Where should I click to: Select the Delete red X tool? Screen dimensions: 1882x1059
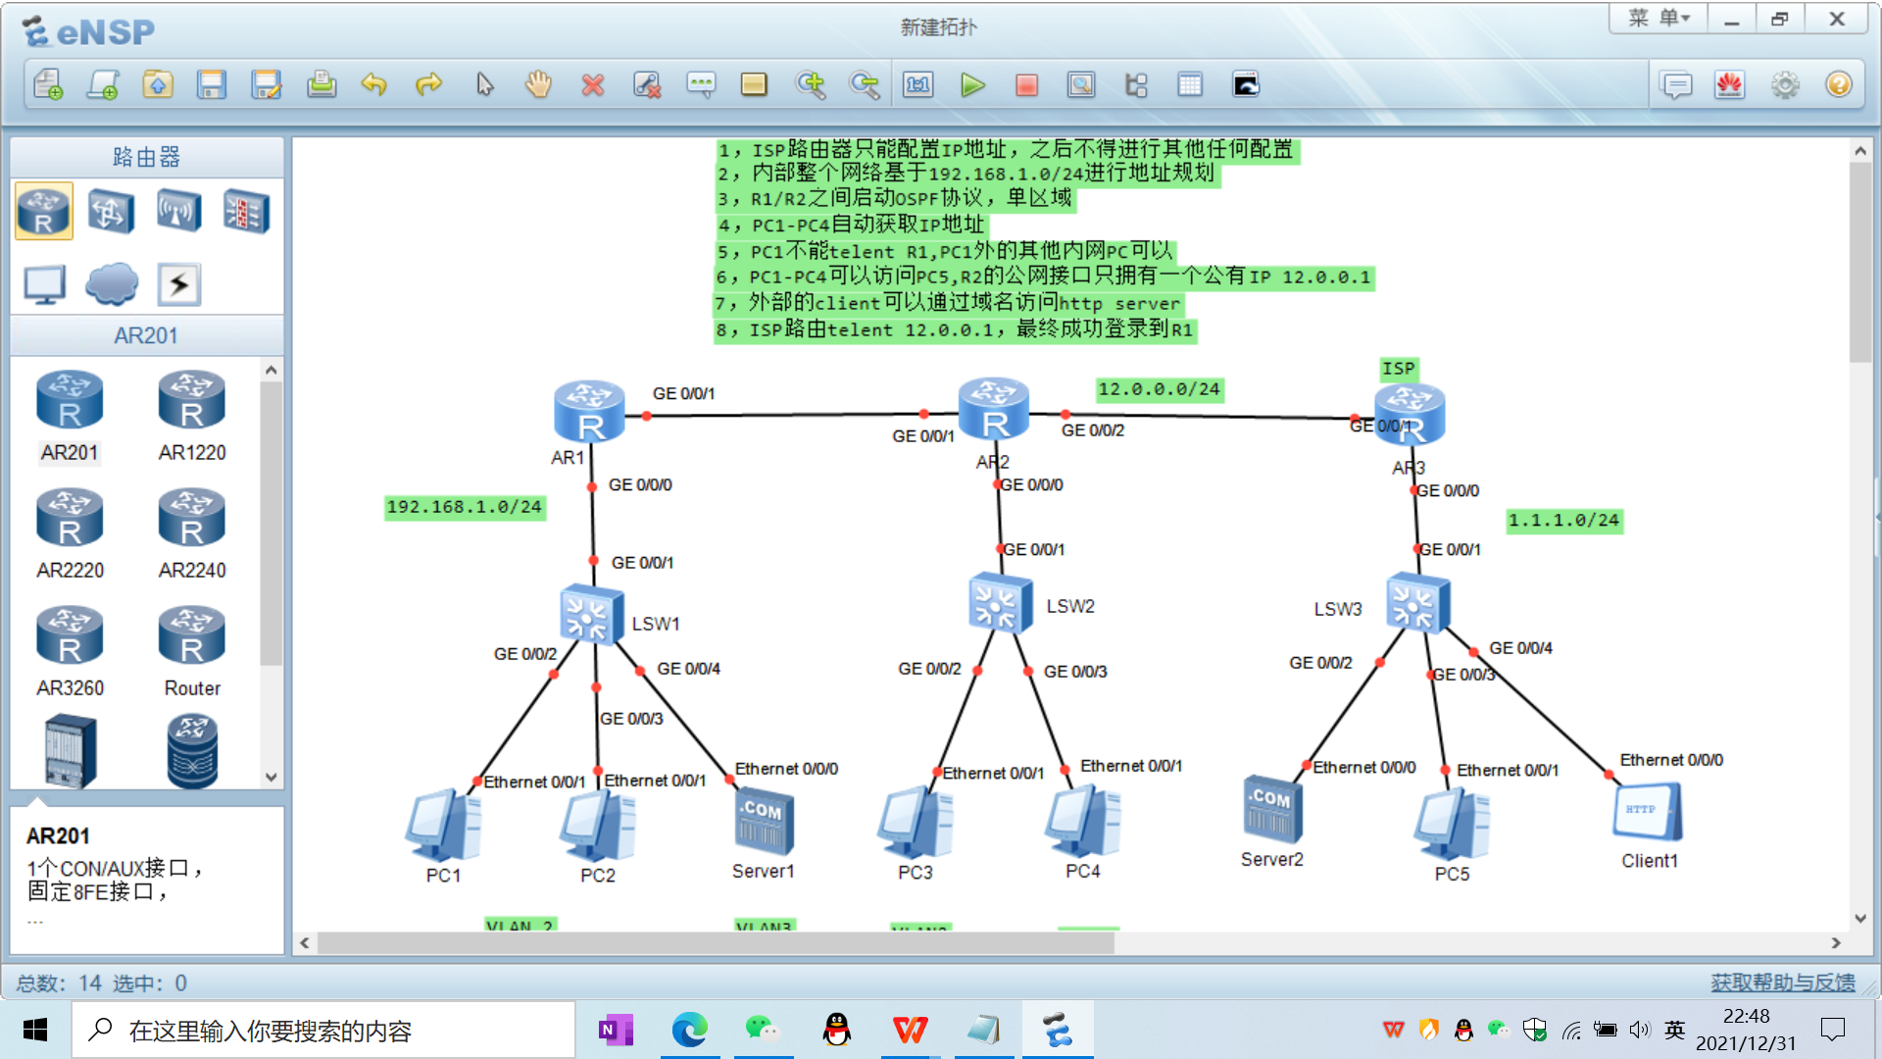(592, 85)
